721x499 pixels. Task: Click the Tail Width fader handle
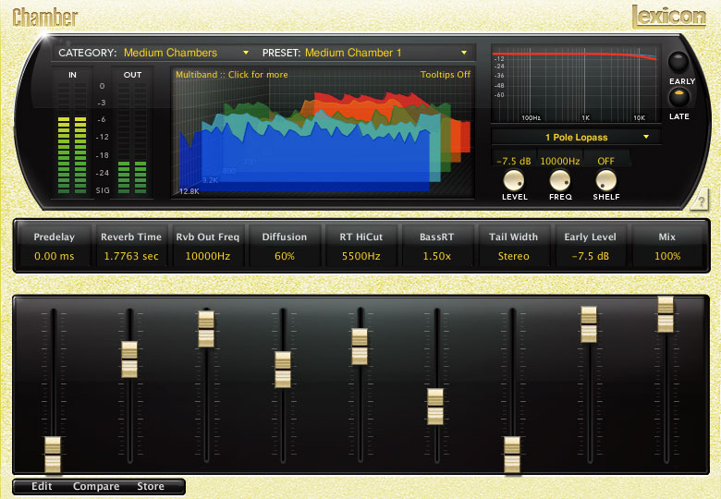pos(512,455)
